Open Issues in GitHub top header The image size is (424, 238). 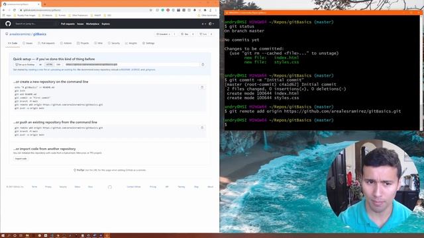click(x=80, y=24)
